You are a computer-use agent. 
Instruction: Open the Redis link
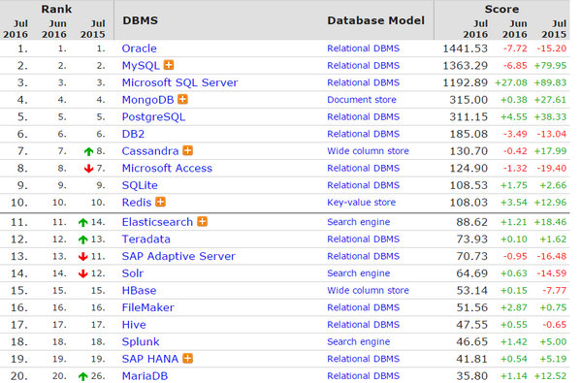137,203
